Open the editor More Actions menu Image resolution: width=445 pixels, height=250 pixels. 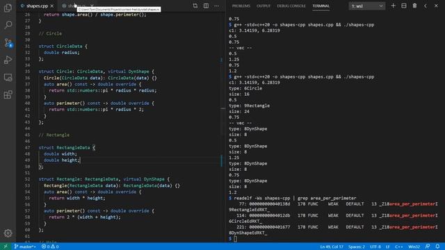pos(216,6)
